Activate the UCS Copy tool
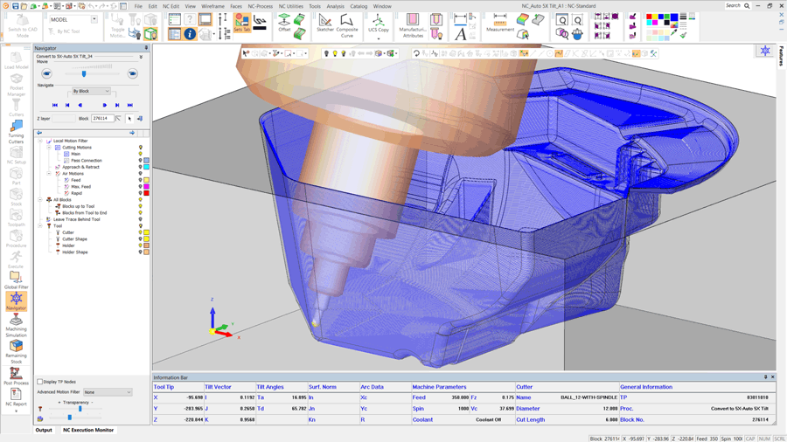The width and height of the screenshot is (787, 442). click(378, 23)
